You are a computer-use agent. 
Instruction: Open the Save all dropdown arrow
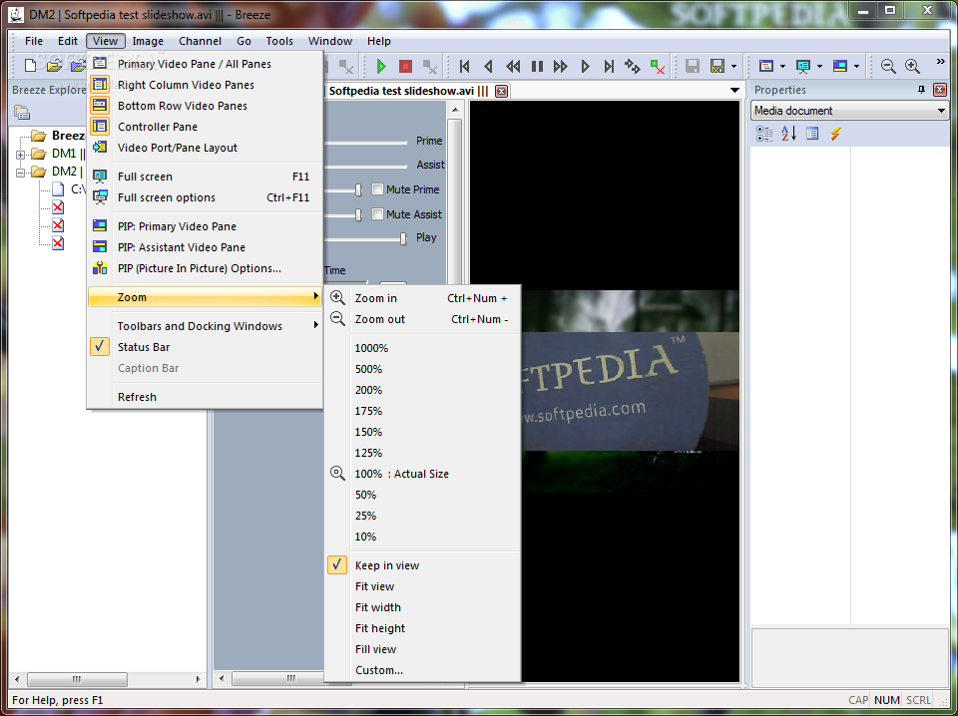click(733, 67)
